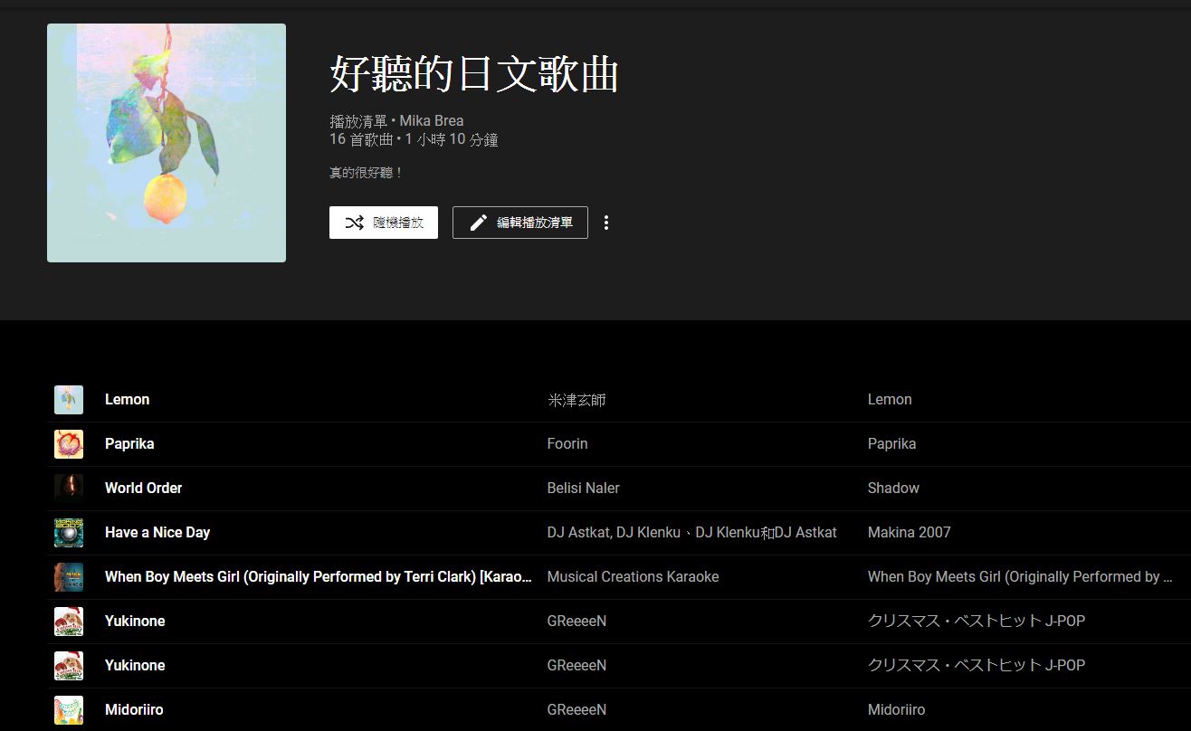1191x731 pixels.
Task: Select the song title Lemon to play it
Action: pos(127,399)
